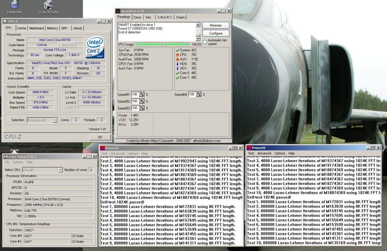Click 'Self-test 1024K passed!' in left Prime95
This screenshot has height=251, width=387.
(x=122, y=202)
